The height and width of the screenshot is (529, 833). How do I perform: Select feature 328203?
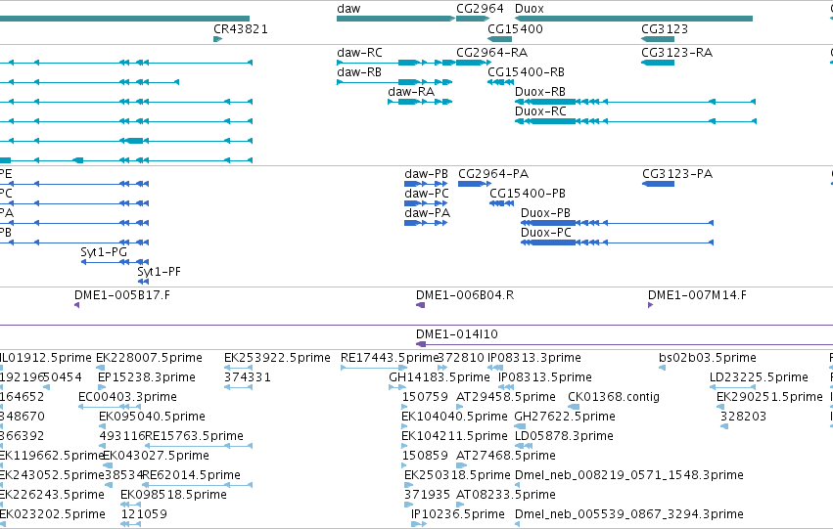pos(724,426)
